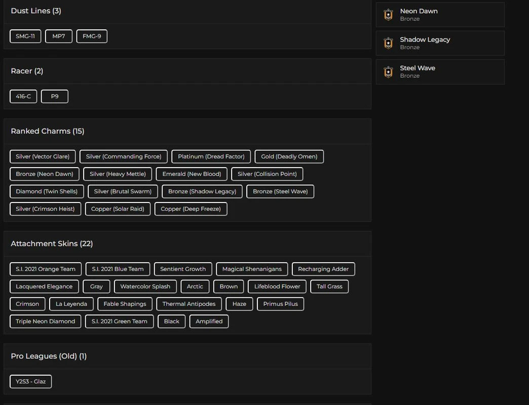This screenshot has width=529, height=405.
Task: Select the FMG-9 tag
Action: pos(92,36)
